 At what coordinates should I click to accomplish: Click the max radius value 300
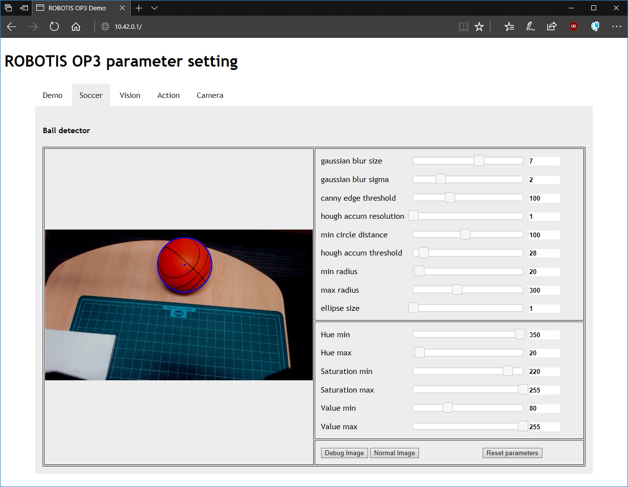[544, 290]
